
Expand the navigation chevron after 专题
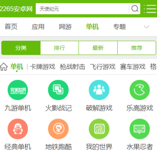(147, 27)
